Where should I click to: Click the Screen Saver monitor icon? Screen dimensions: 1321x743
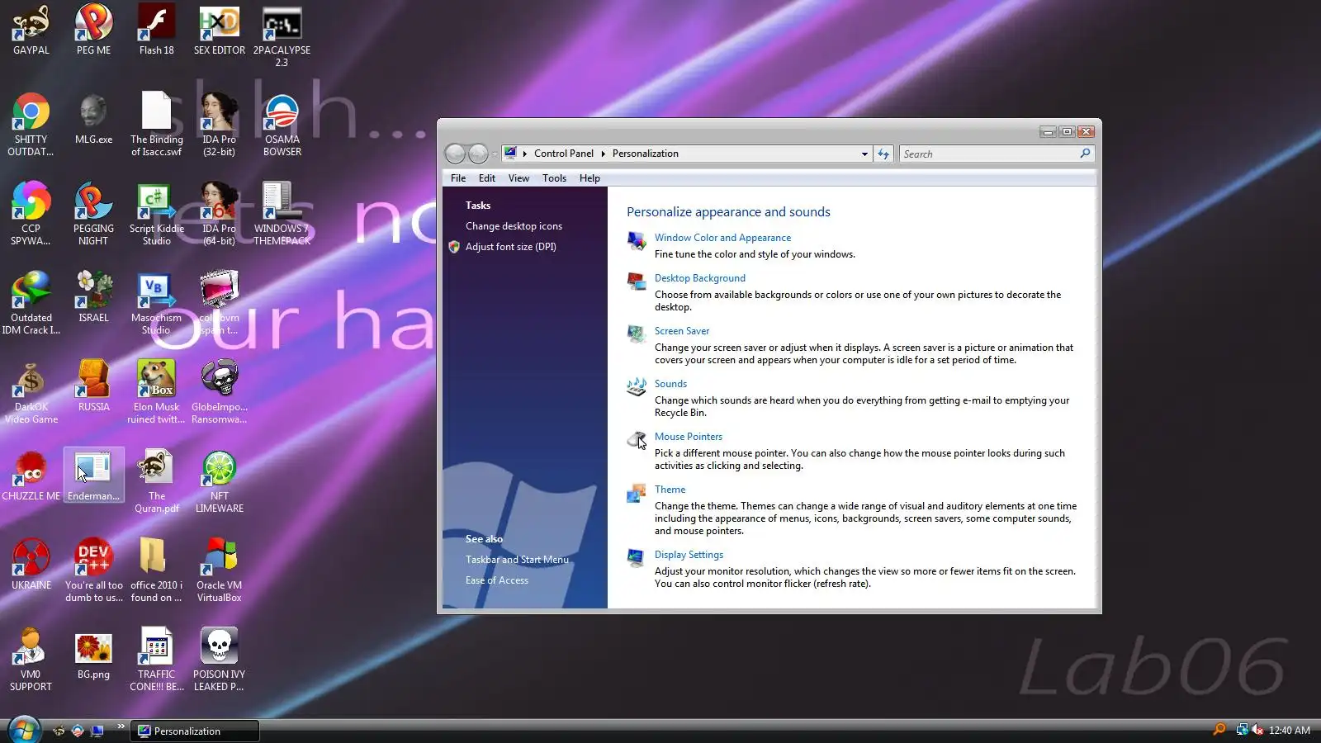point(636,334)
